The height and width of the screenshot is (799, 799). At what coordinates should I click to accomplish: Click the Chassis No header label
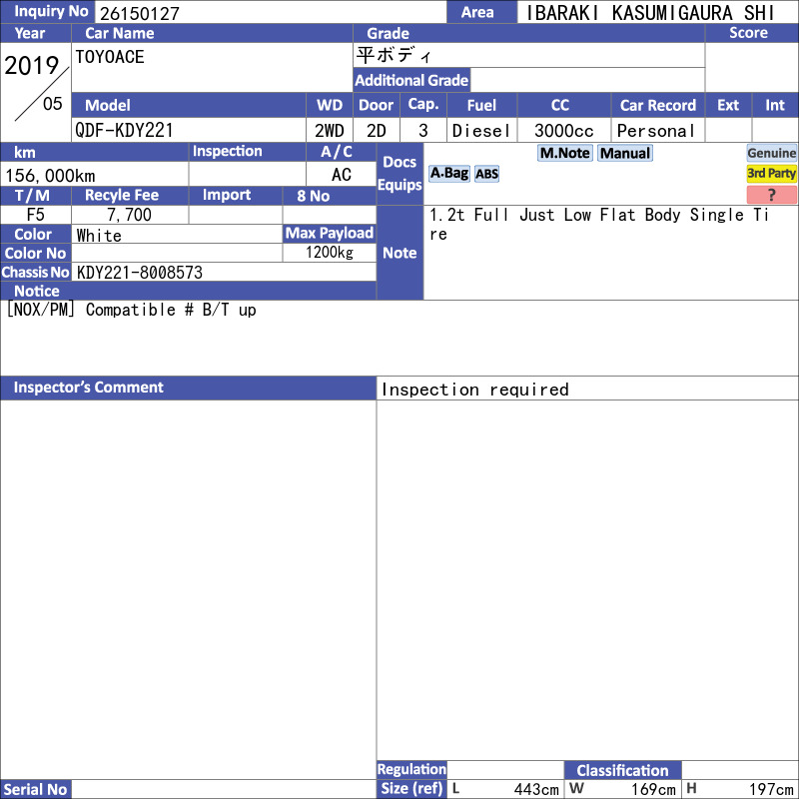[x=36, y=272]
